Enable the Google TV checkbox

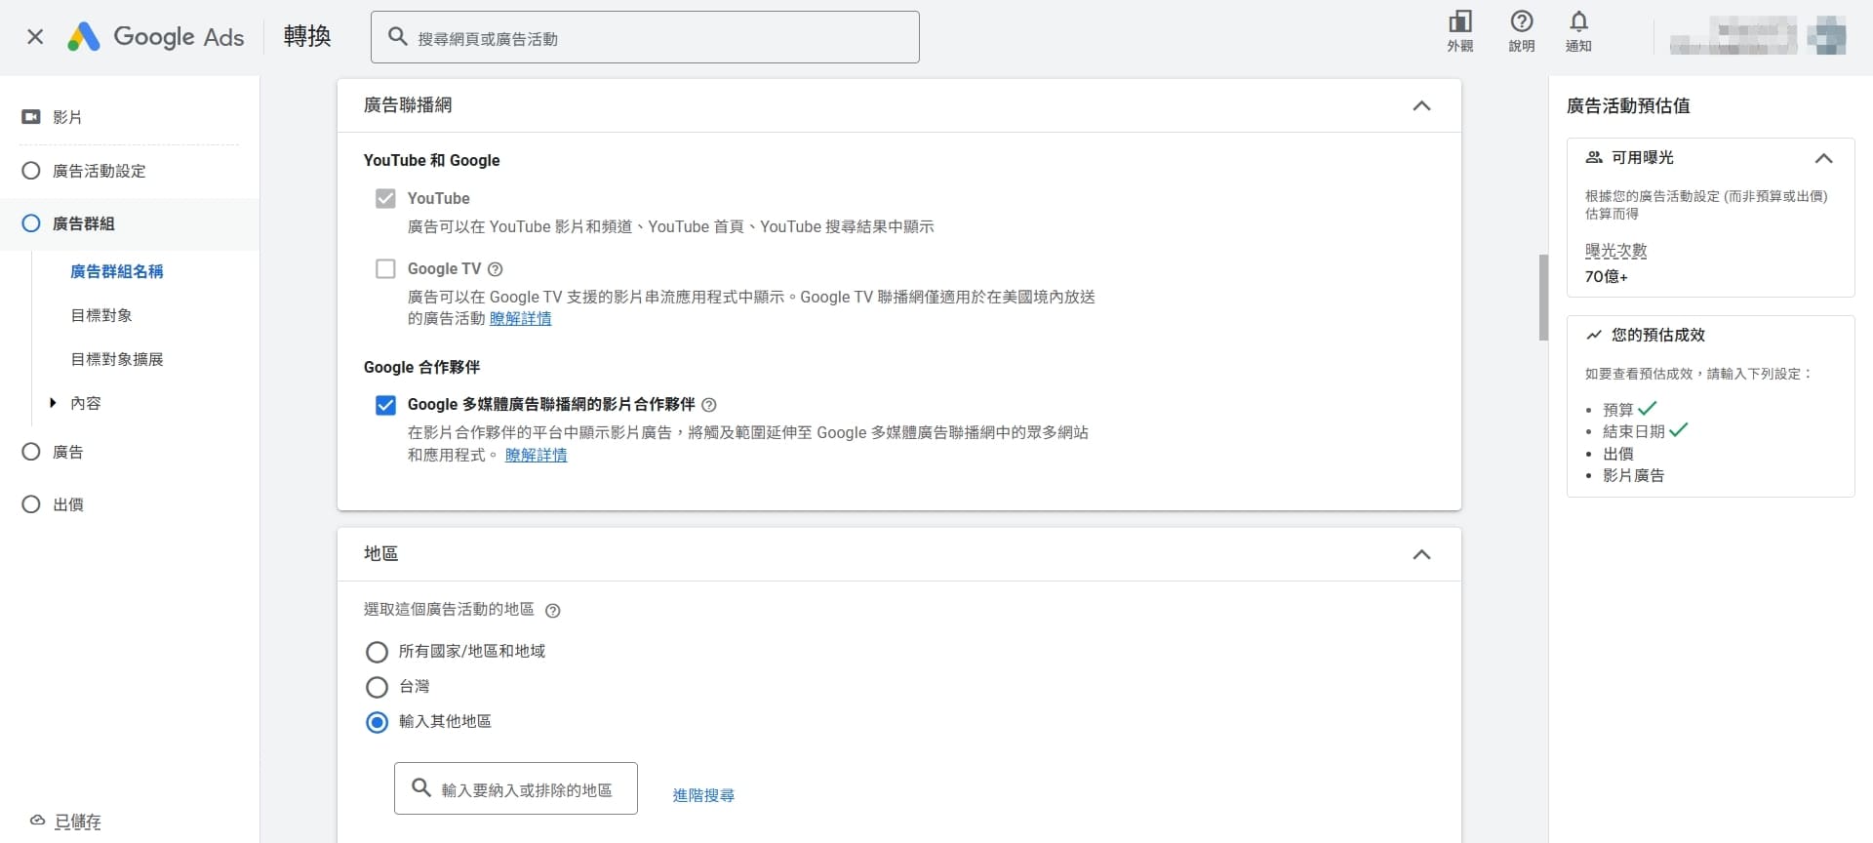pyautogui.click(x=385, y=269)
